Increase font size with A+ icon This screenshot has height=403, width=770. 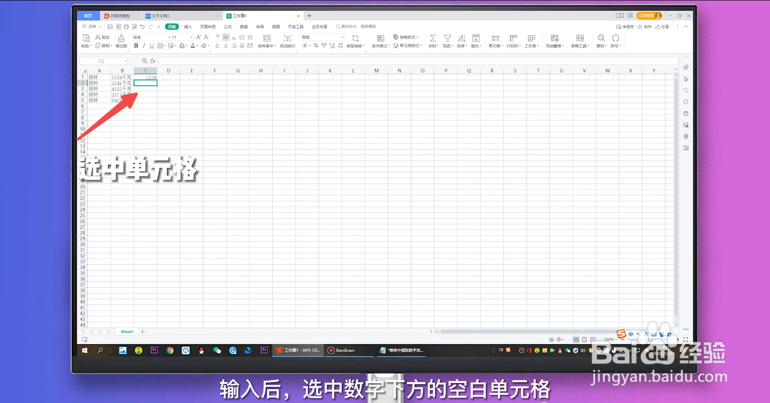pos(199,37)
